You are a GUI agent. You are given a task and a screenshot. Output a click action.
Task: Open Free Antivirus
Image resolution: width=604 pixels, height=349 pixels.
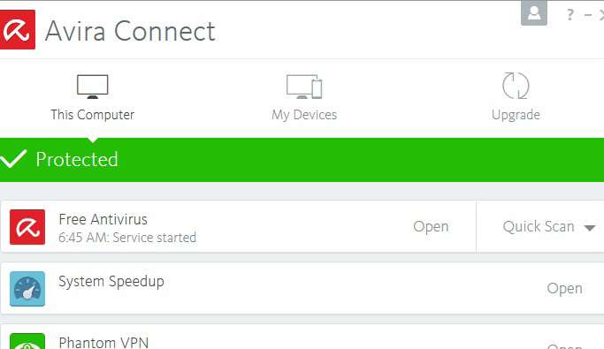pos(431,227)
